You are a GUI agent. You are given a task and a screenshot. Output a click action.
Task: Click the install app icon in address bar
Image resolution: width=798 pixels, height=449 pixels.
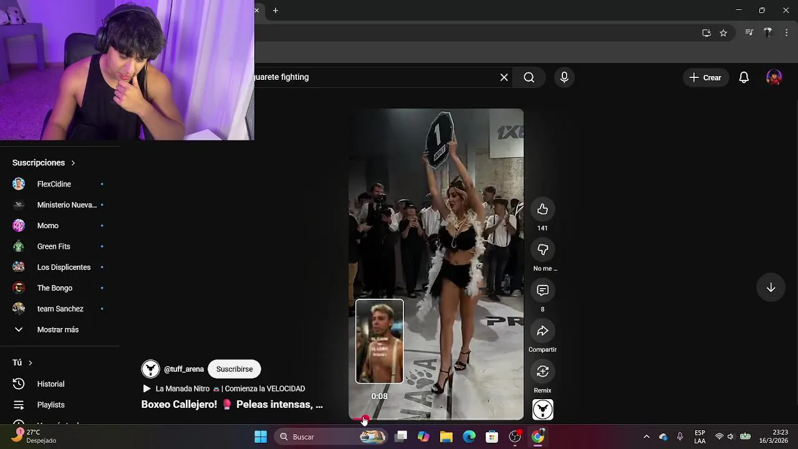[x=706, y=33]
